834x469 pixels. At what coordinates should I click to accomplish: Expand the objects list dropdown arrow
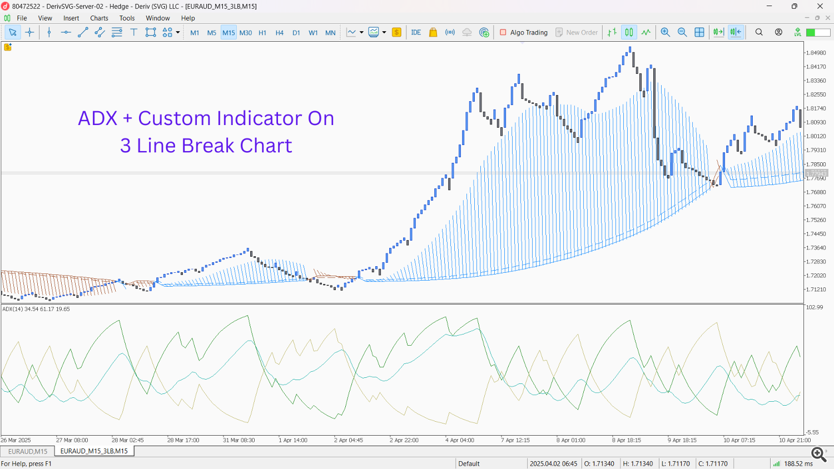tap(178, 32)
